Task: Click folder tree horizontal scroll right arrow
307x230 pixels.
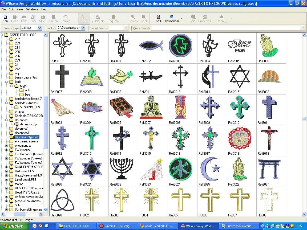Action: pyautogui.click(x=41, y=214)
